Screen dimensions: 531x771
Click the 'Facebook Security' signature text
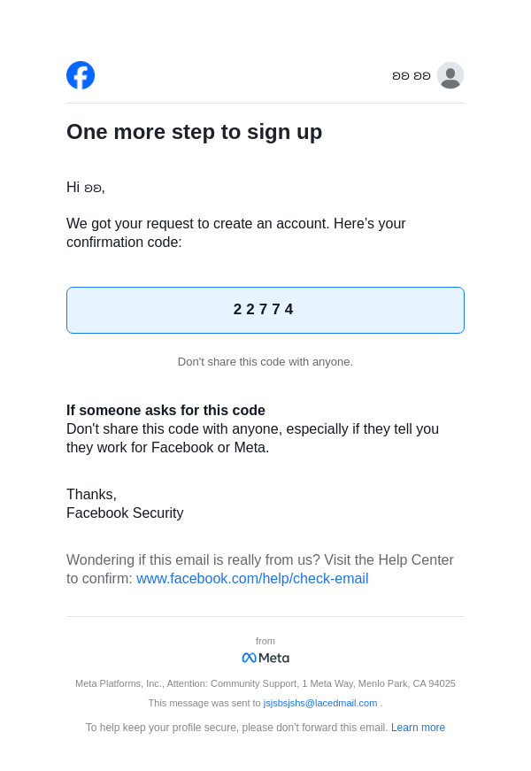click(x=125, y=513)
